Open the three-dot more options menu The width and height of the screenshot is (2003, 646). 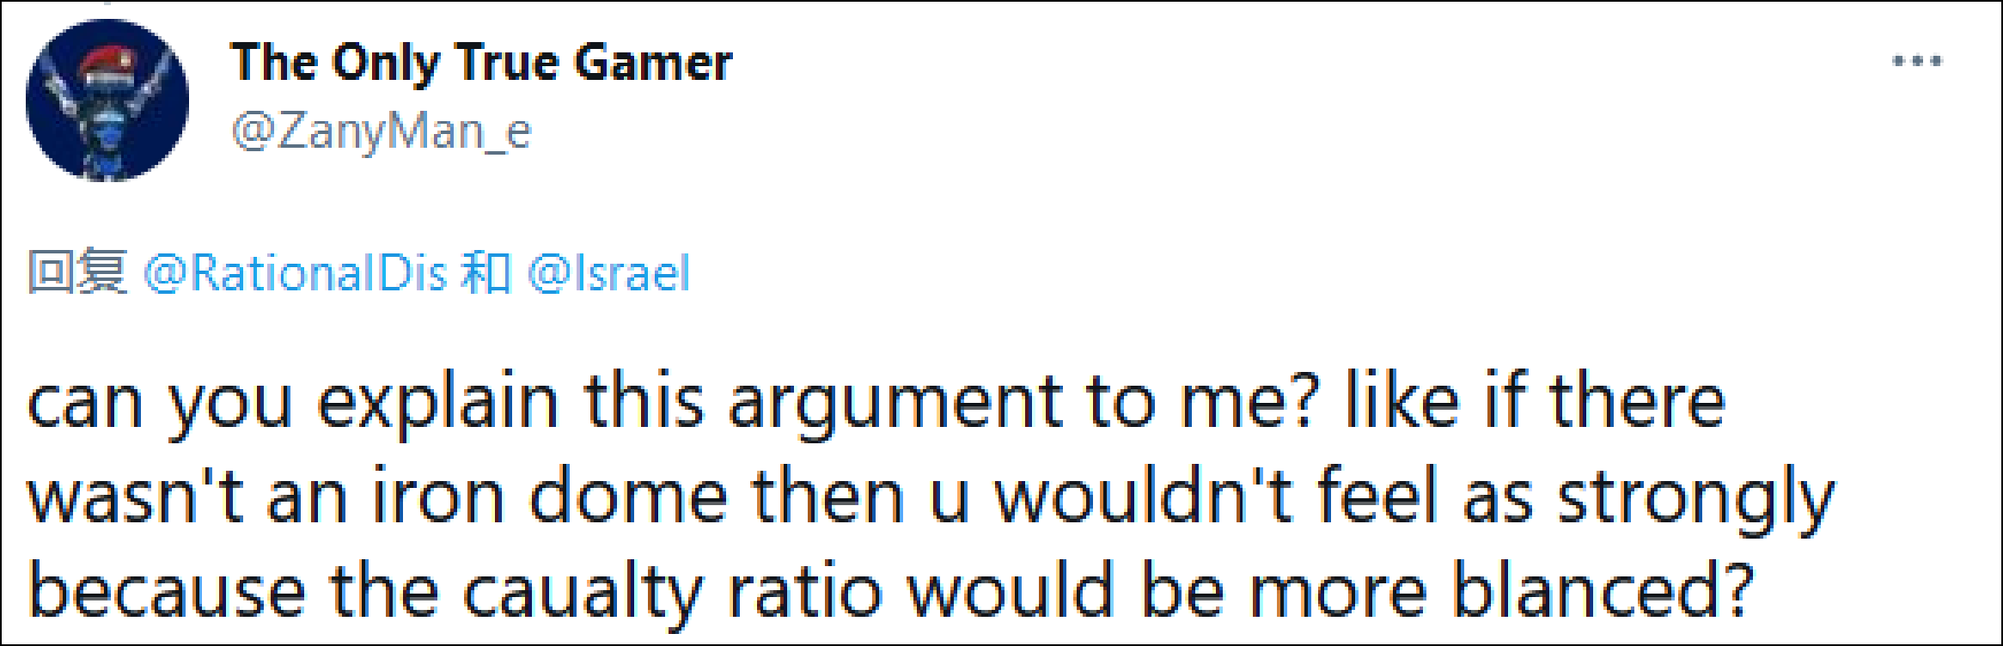click(x=1916, y=61)
